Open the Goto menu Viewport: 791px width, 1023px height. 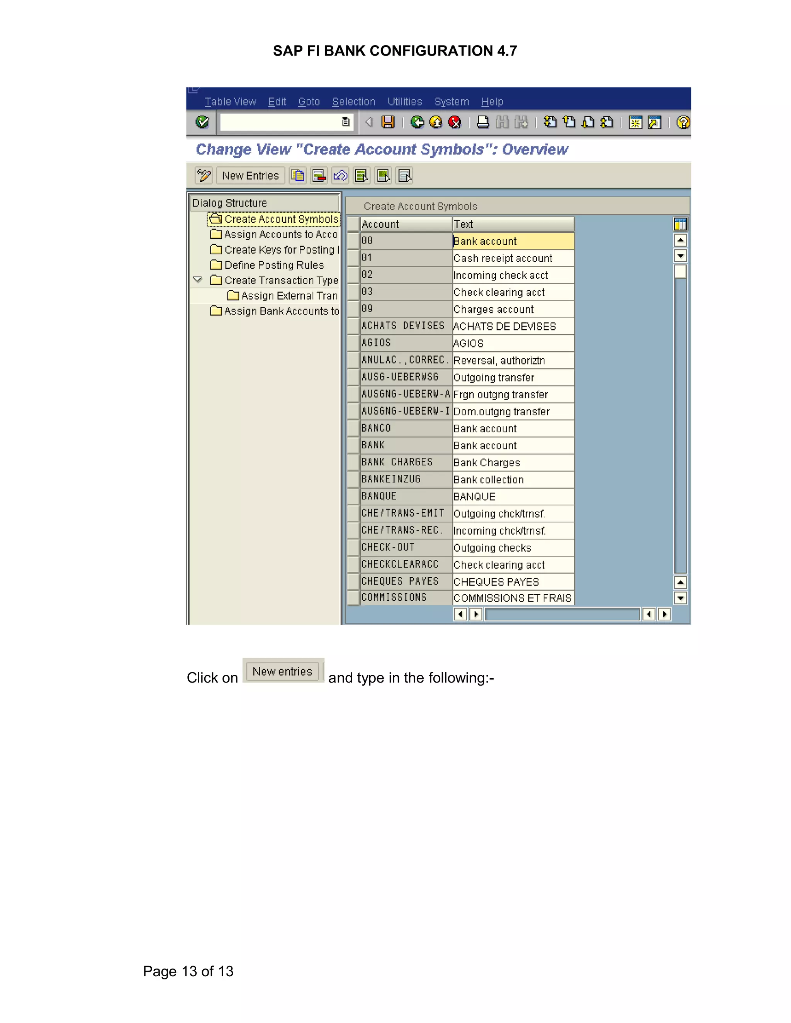[x=309, y=102]
